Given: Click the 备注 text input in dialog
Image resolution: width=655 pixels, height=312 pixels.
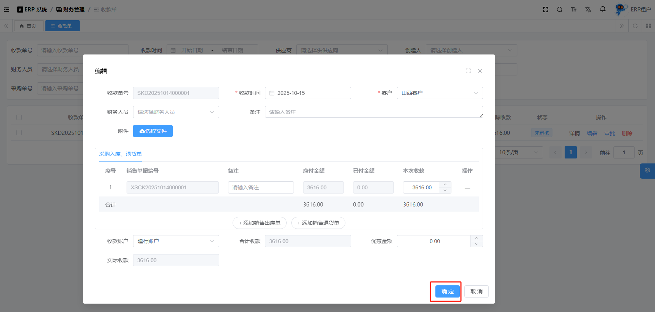Looking at the screenshot, I should pyautogui.click(x=374, y=112).
